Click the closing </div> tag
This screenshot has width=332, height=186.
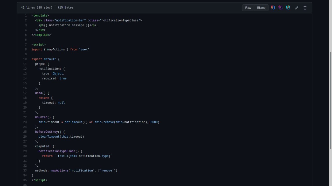coord(40,30)
